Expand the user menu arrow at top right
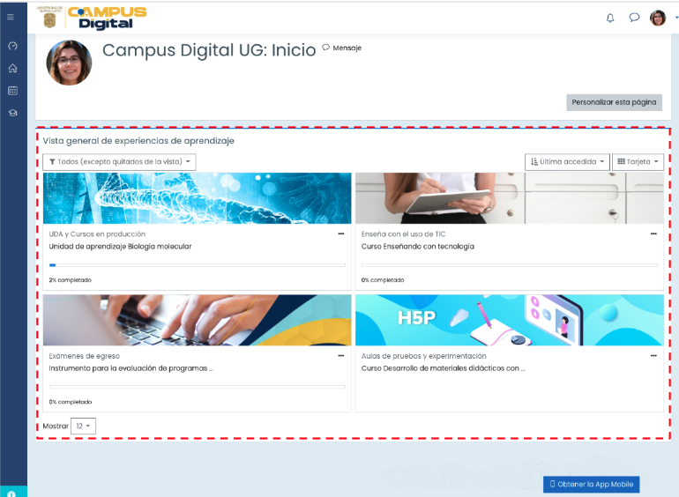Viewport: 679px width, 497px height. point(676,18)
